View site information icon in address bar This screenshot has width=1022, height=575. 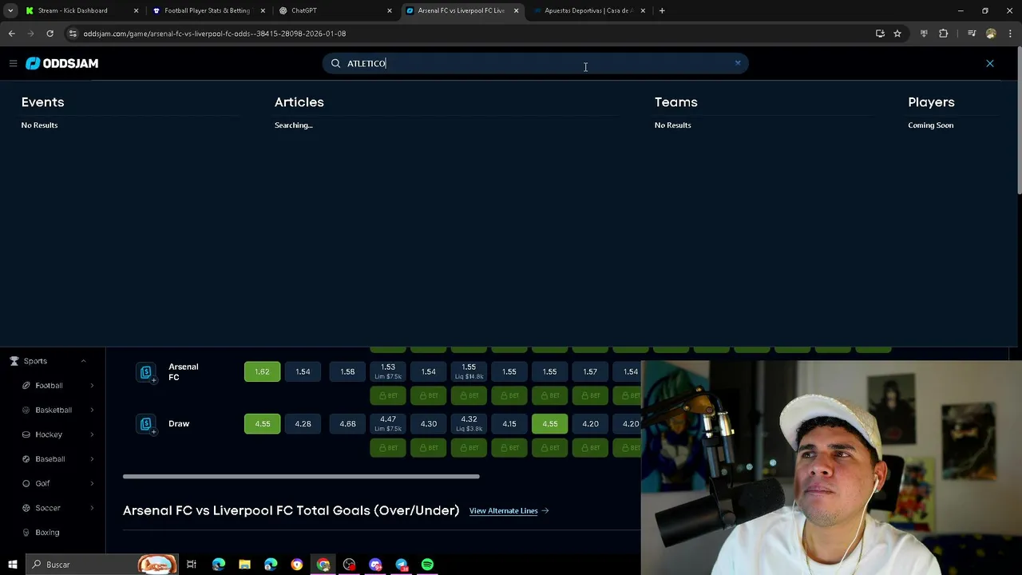(x=73, y=34)
